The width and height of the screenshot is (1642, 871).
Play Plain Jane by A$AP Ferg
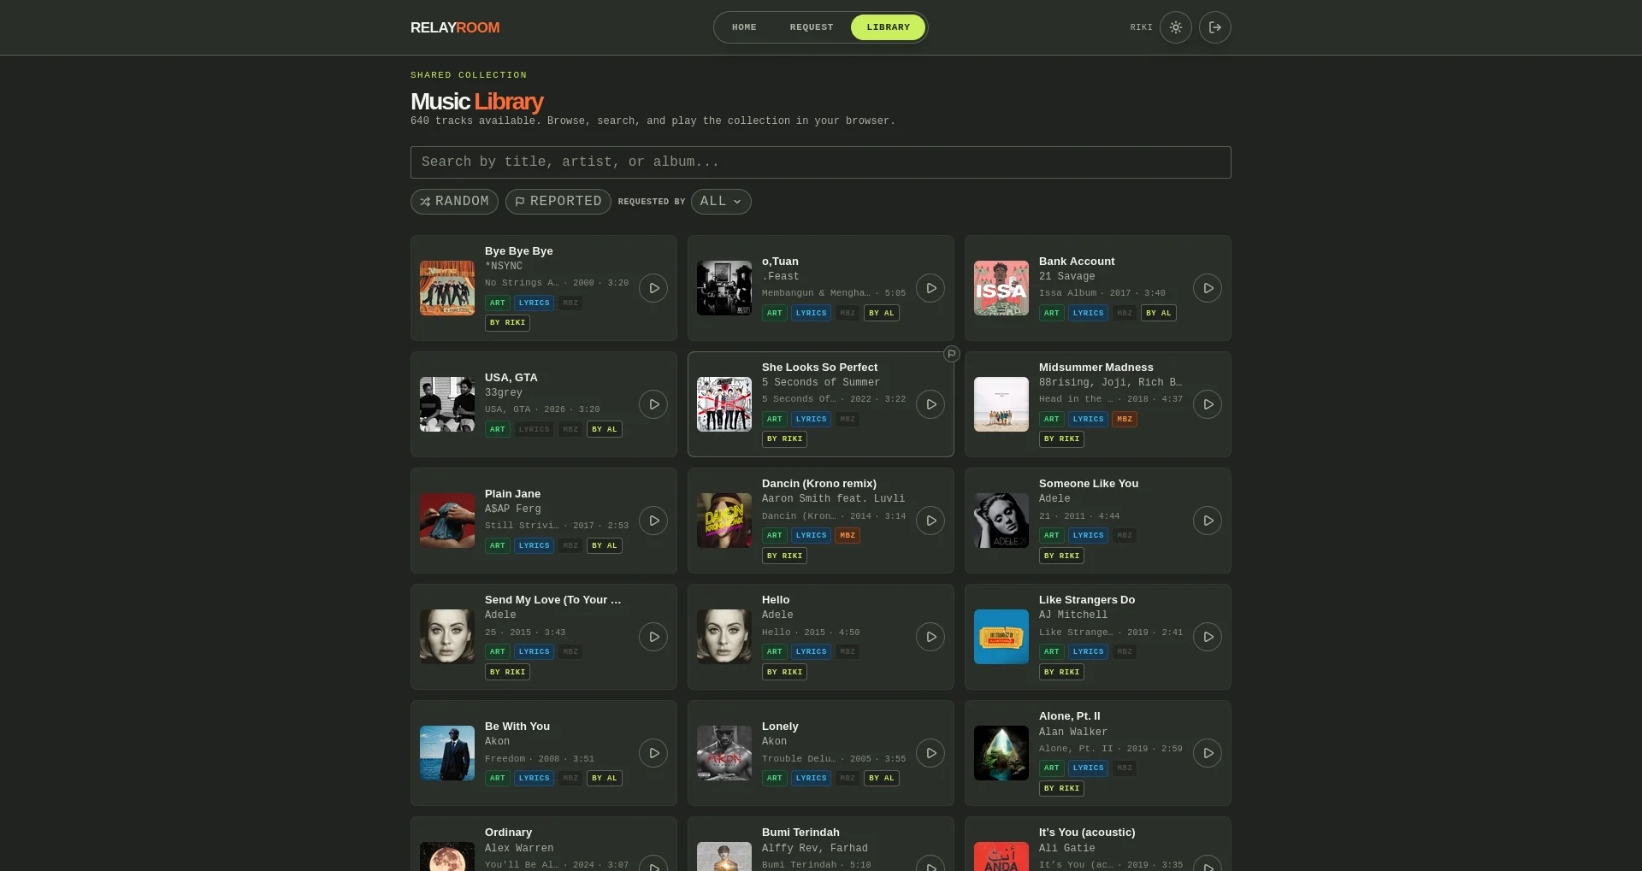[x=653, y=521]
